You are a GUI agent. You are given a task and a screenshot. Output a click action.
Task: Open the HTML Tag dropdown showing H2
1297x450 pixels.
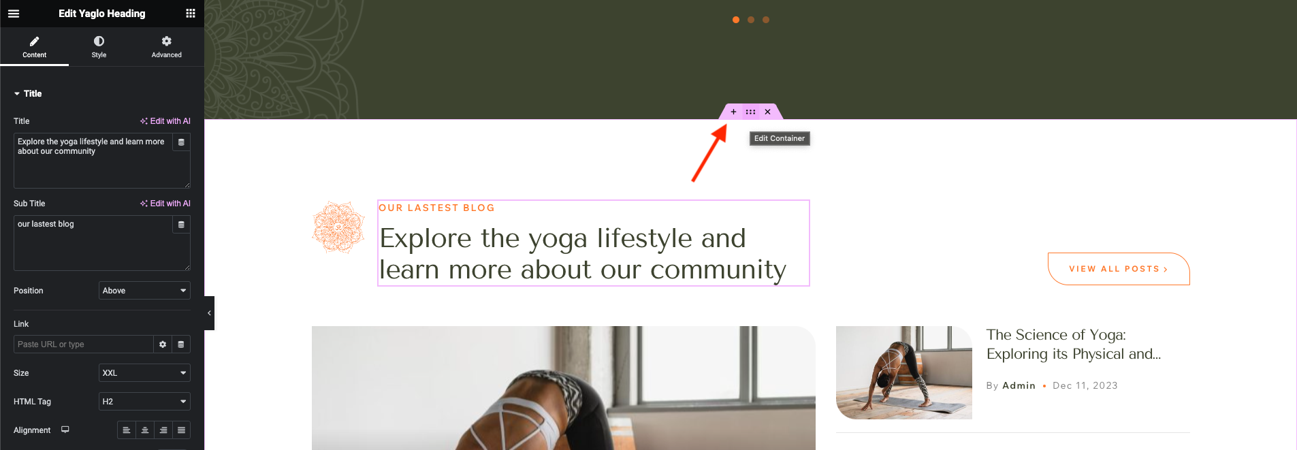pos(144,402)
